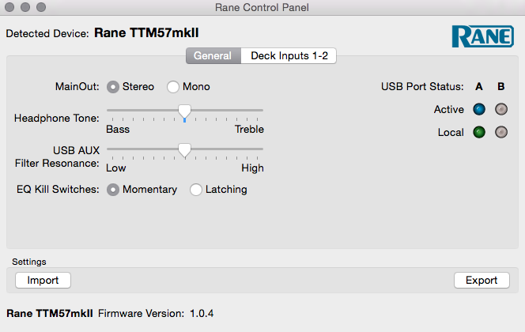Viewport: 525px width, 332px height.
Task: Switch to the General tab
Action: 212,56
